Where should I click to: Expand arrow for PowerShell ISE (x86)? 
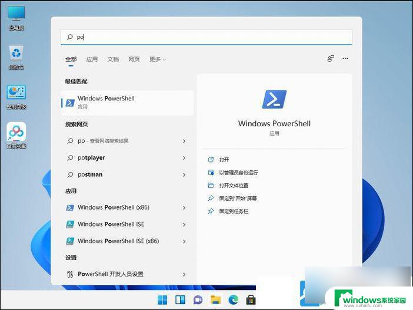coord(184,241)
